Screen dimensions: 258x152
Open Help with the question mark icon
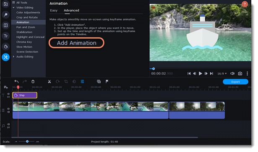pos(245,4)
